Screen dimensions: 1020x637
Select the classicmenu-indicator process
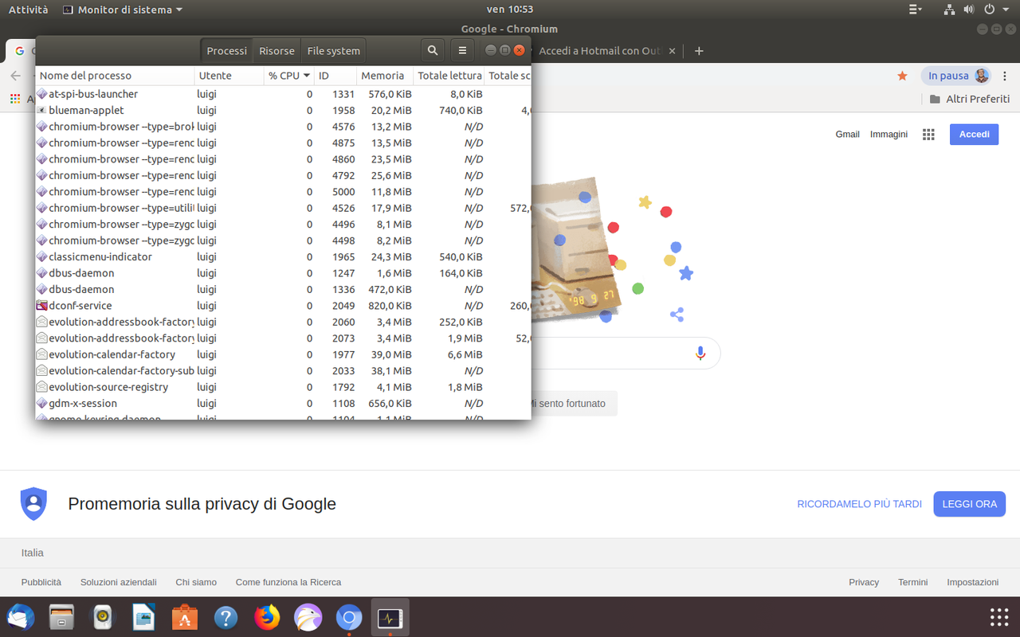tap(283, 256)
